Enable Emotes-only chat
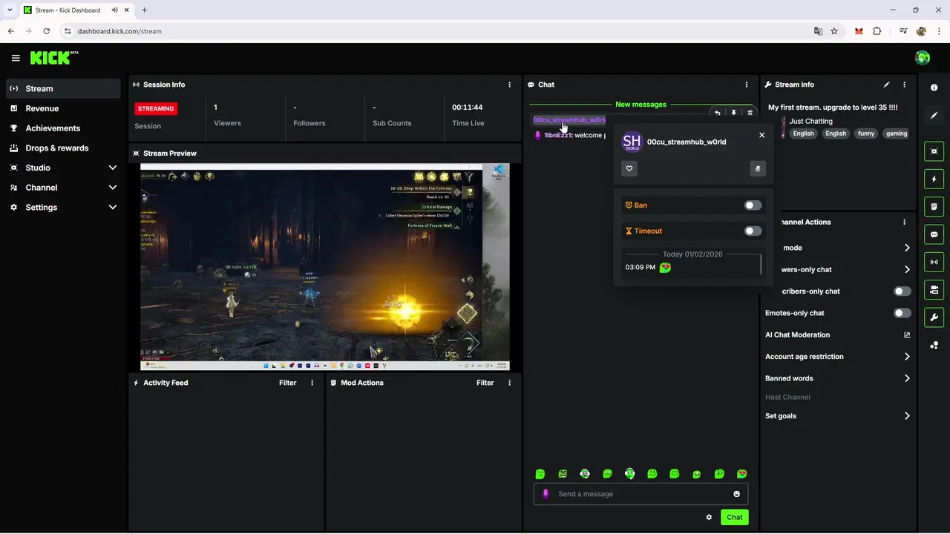 click(902, 313)
